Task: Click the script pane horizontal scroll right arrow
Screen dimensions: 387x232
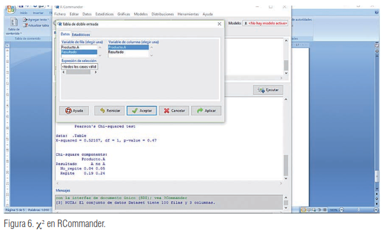Action: 281,78
